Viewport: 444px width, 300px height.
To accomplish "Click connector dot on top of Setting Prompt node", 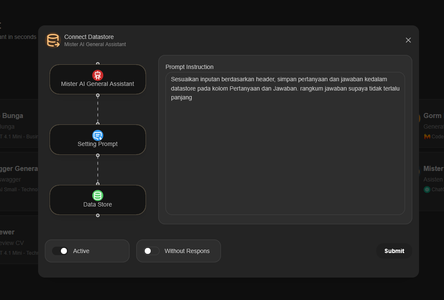I will pos(98,124).
